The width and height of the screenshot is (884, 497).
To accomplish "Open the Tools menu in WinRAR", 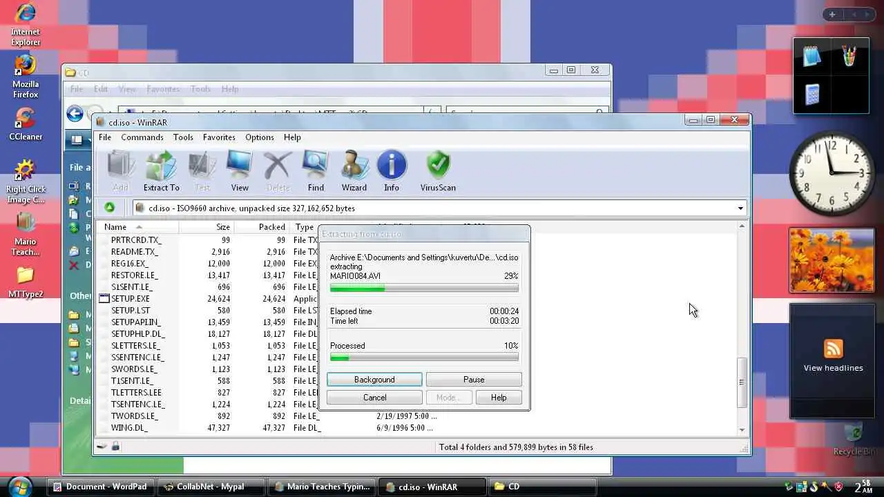I will [x=183, y=137].
